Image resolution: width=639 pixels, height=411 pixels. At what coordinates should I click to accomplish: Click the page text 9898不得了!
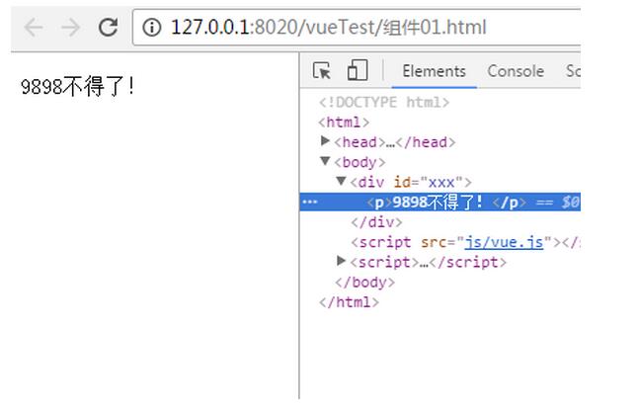[77, 86]
